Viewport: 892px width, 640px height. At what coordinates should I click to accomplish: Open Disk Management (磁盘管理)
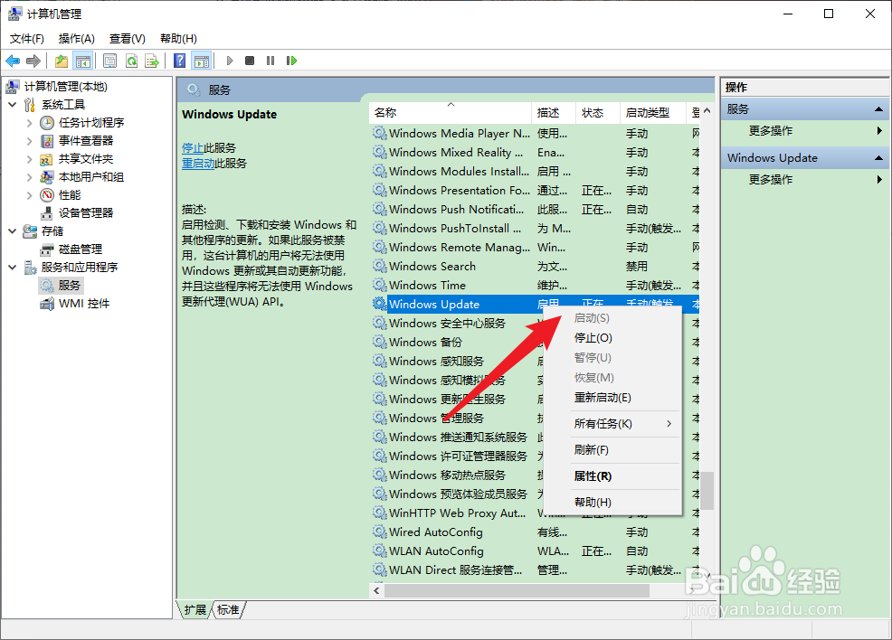[81, 249]
